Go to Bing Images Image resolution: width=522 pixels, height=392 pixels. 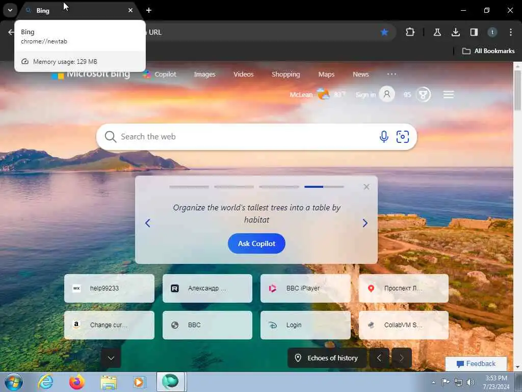[x=205, y=75]
